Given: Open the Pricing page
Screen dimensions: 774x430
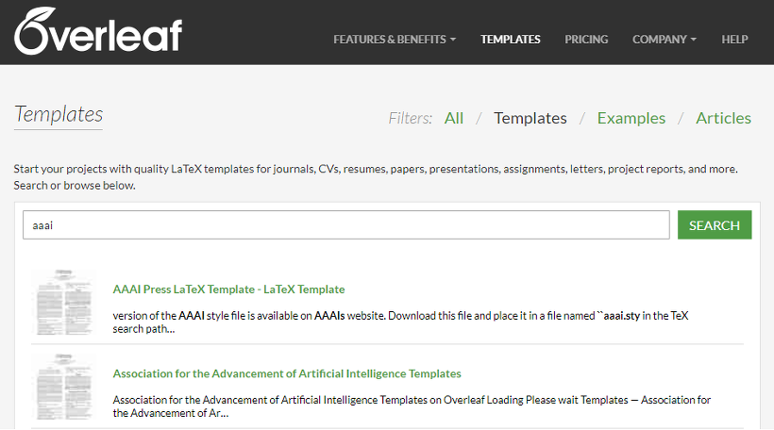Looking at the screenshot, I should [x=586, y=39].
